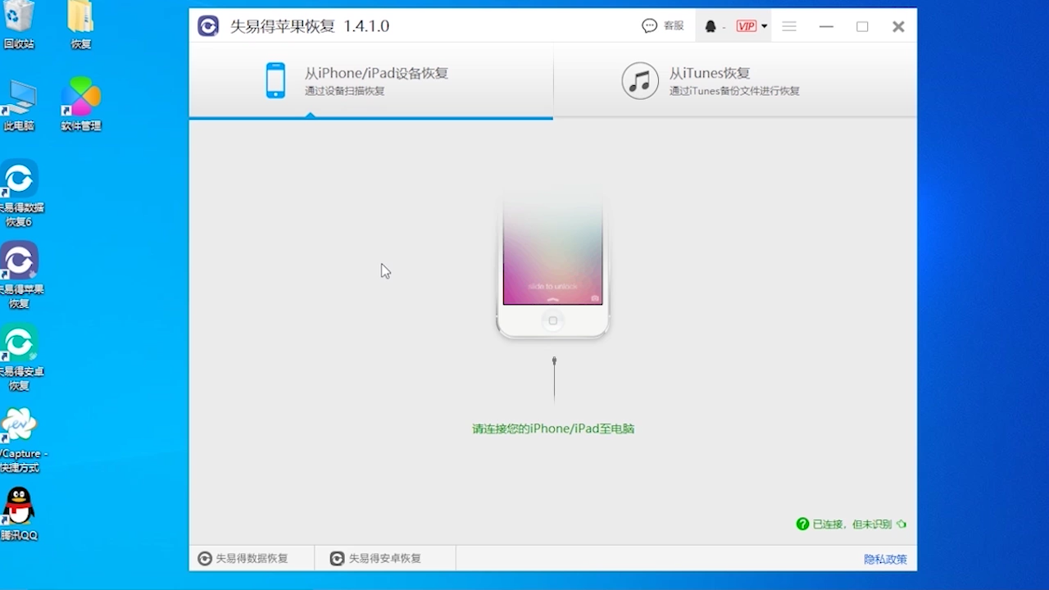The height and width of the screenshot is (590, 1049).
Task: Switch to 从iPhone/iPad设备恢复 tab
Action: (371, 80)
